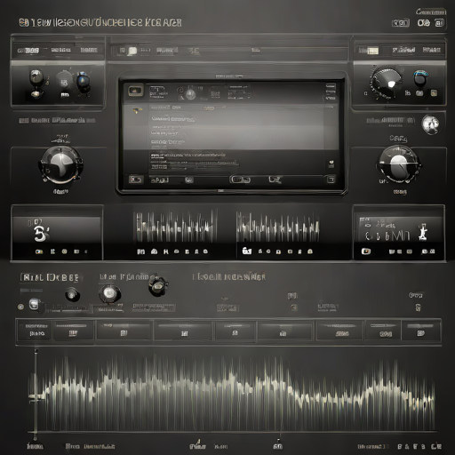Click the left mini waveform display
Viewport: 455px width, 455px height.
175,227
